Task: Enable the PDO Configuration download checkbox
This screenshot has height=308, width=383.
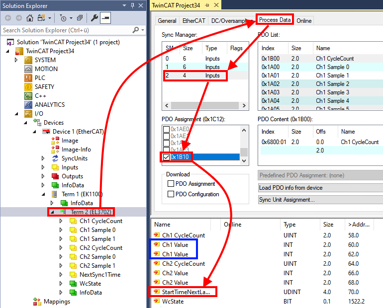Action: coord(171,194)
